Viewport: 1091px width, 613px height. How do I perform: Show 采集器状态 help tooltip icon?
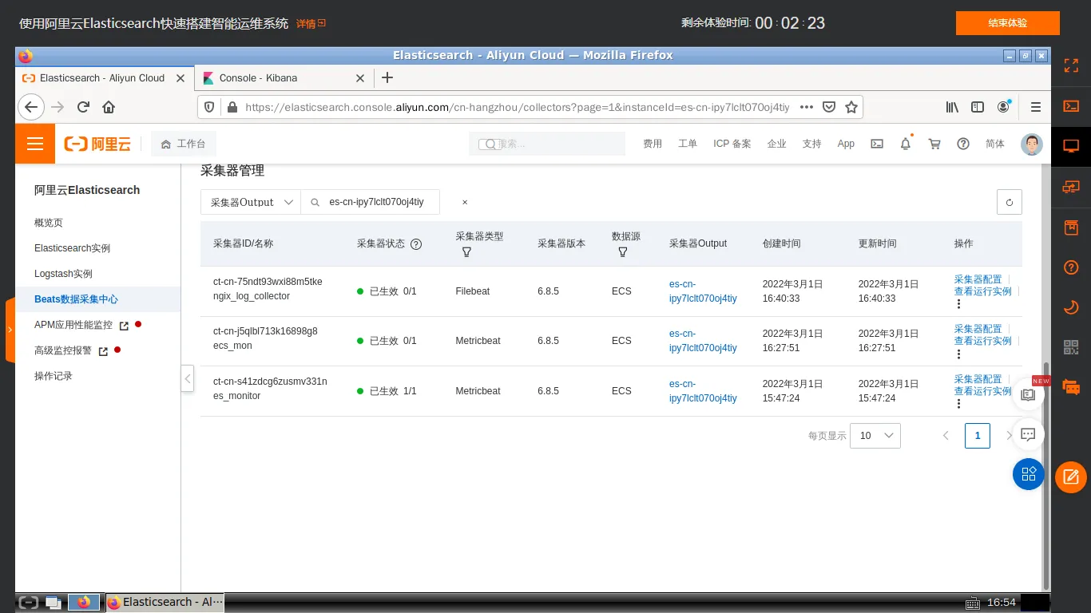point(416,243)
